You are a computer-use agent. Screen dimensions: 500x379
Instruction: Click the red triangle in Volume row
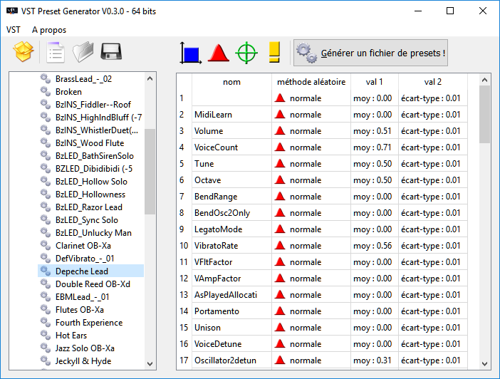click(280, 130)
